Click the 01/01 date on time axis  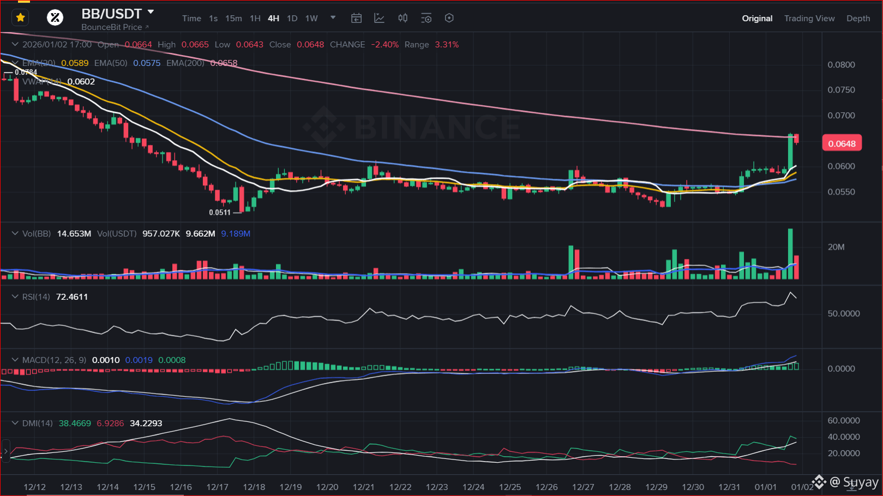tap(766, 487)
